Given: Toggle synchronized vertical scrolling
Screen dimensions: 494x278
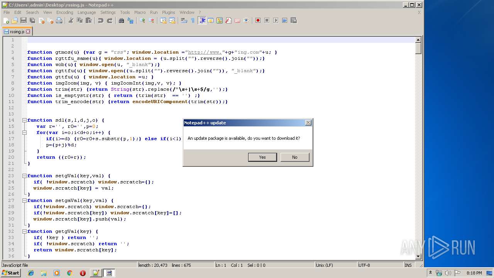Looking at the screenshot, I should coord(163,20).
